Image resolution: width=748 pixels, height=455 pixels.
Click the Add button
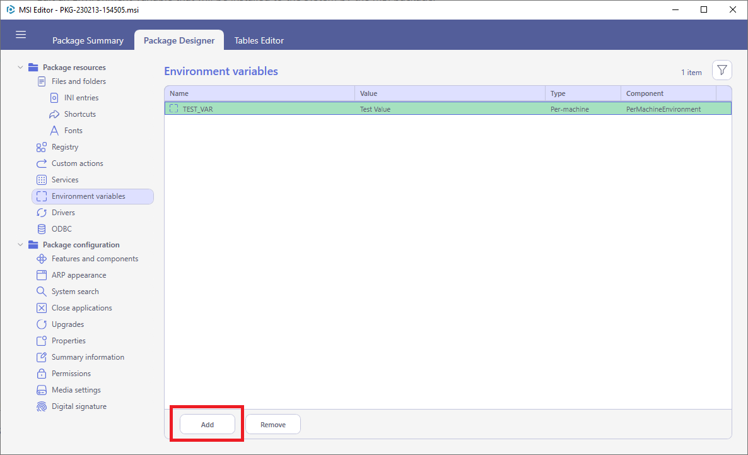(x=207, y=425)
